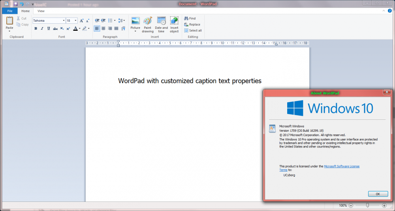Click the Redo arrow in quick access toolbar
The width and height of the screenshot is (395, 211).
(x=28, y=4)
